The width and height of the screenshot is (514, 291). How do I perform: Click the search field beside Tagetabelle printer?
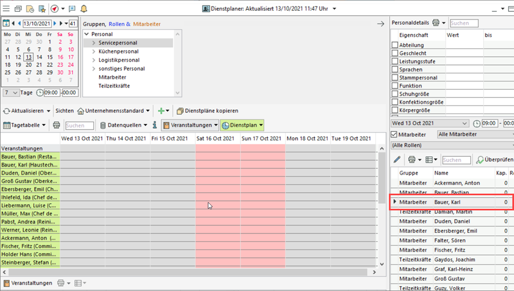79,125
